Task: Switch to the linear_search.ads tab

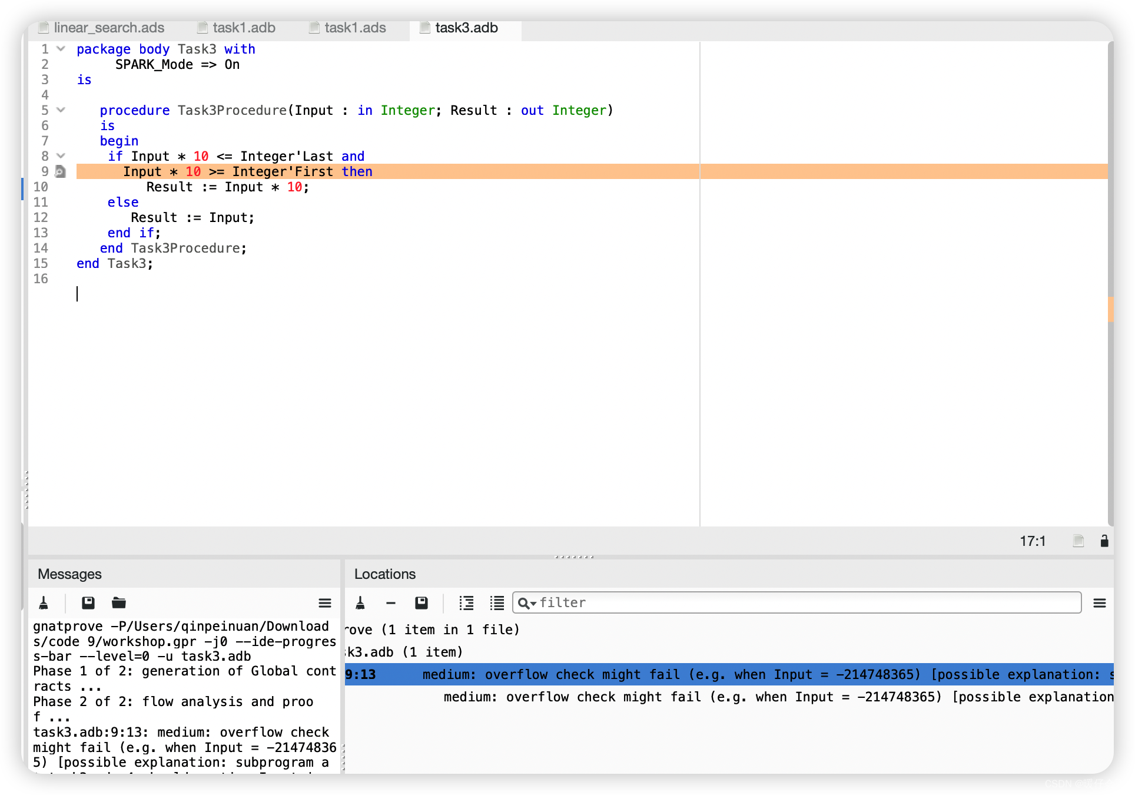Action: coord(109,28)
